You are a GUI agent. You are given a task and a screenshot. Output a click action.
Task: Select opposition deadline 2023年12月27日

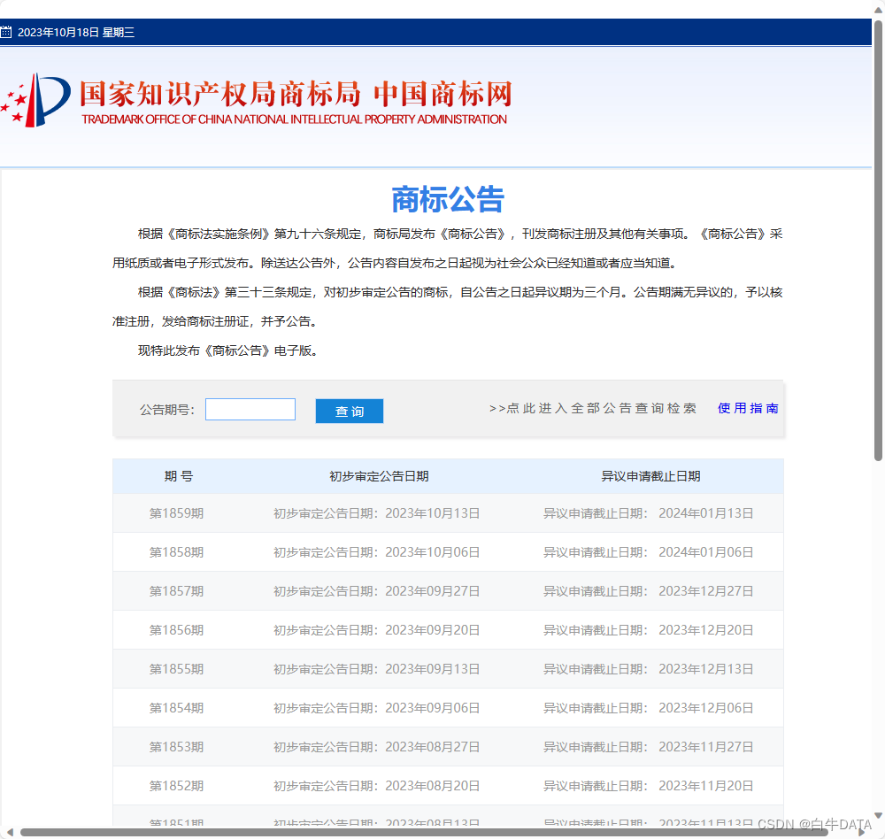(x=706, y=591)
